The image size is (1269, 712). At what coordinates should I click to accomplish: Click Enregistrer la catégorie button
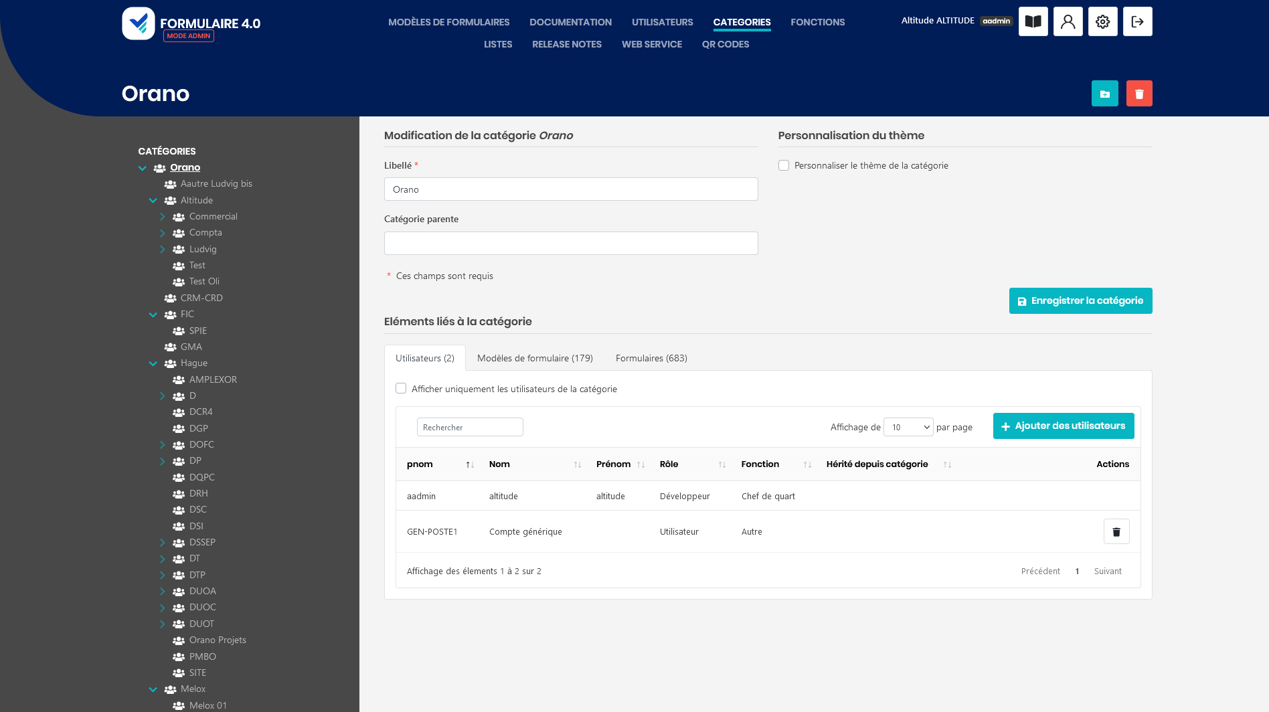[x=1080, y=301]
